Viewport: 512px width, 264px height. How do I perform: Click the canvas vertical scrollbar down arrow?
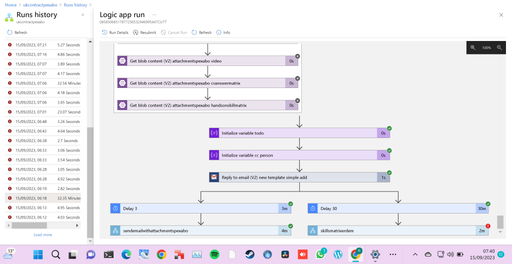(x=500, y=231)
